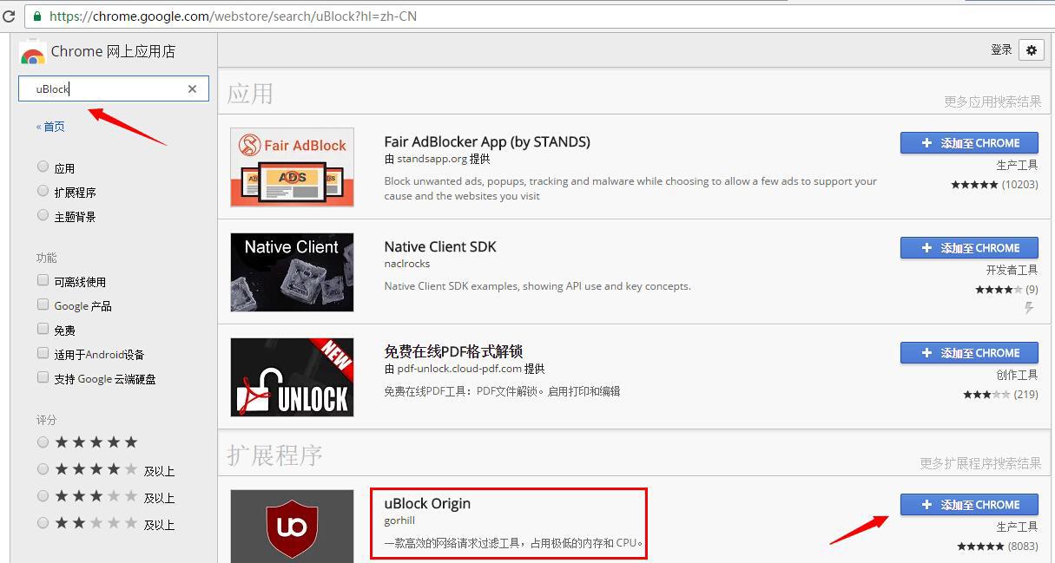Click the uBlock Origin shield icon
This screenshot has height=563, width=1055.
(292, 527)
